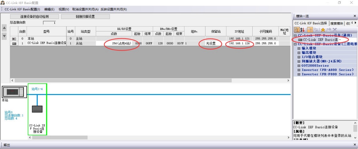
Task: Toggle categorized view icon in module list
Action: tap(297, 30)
